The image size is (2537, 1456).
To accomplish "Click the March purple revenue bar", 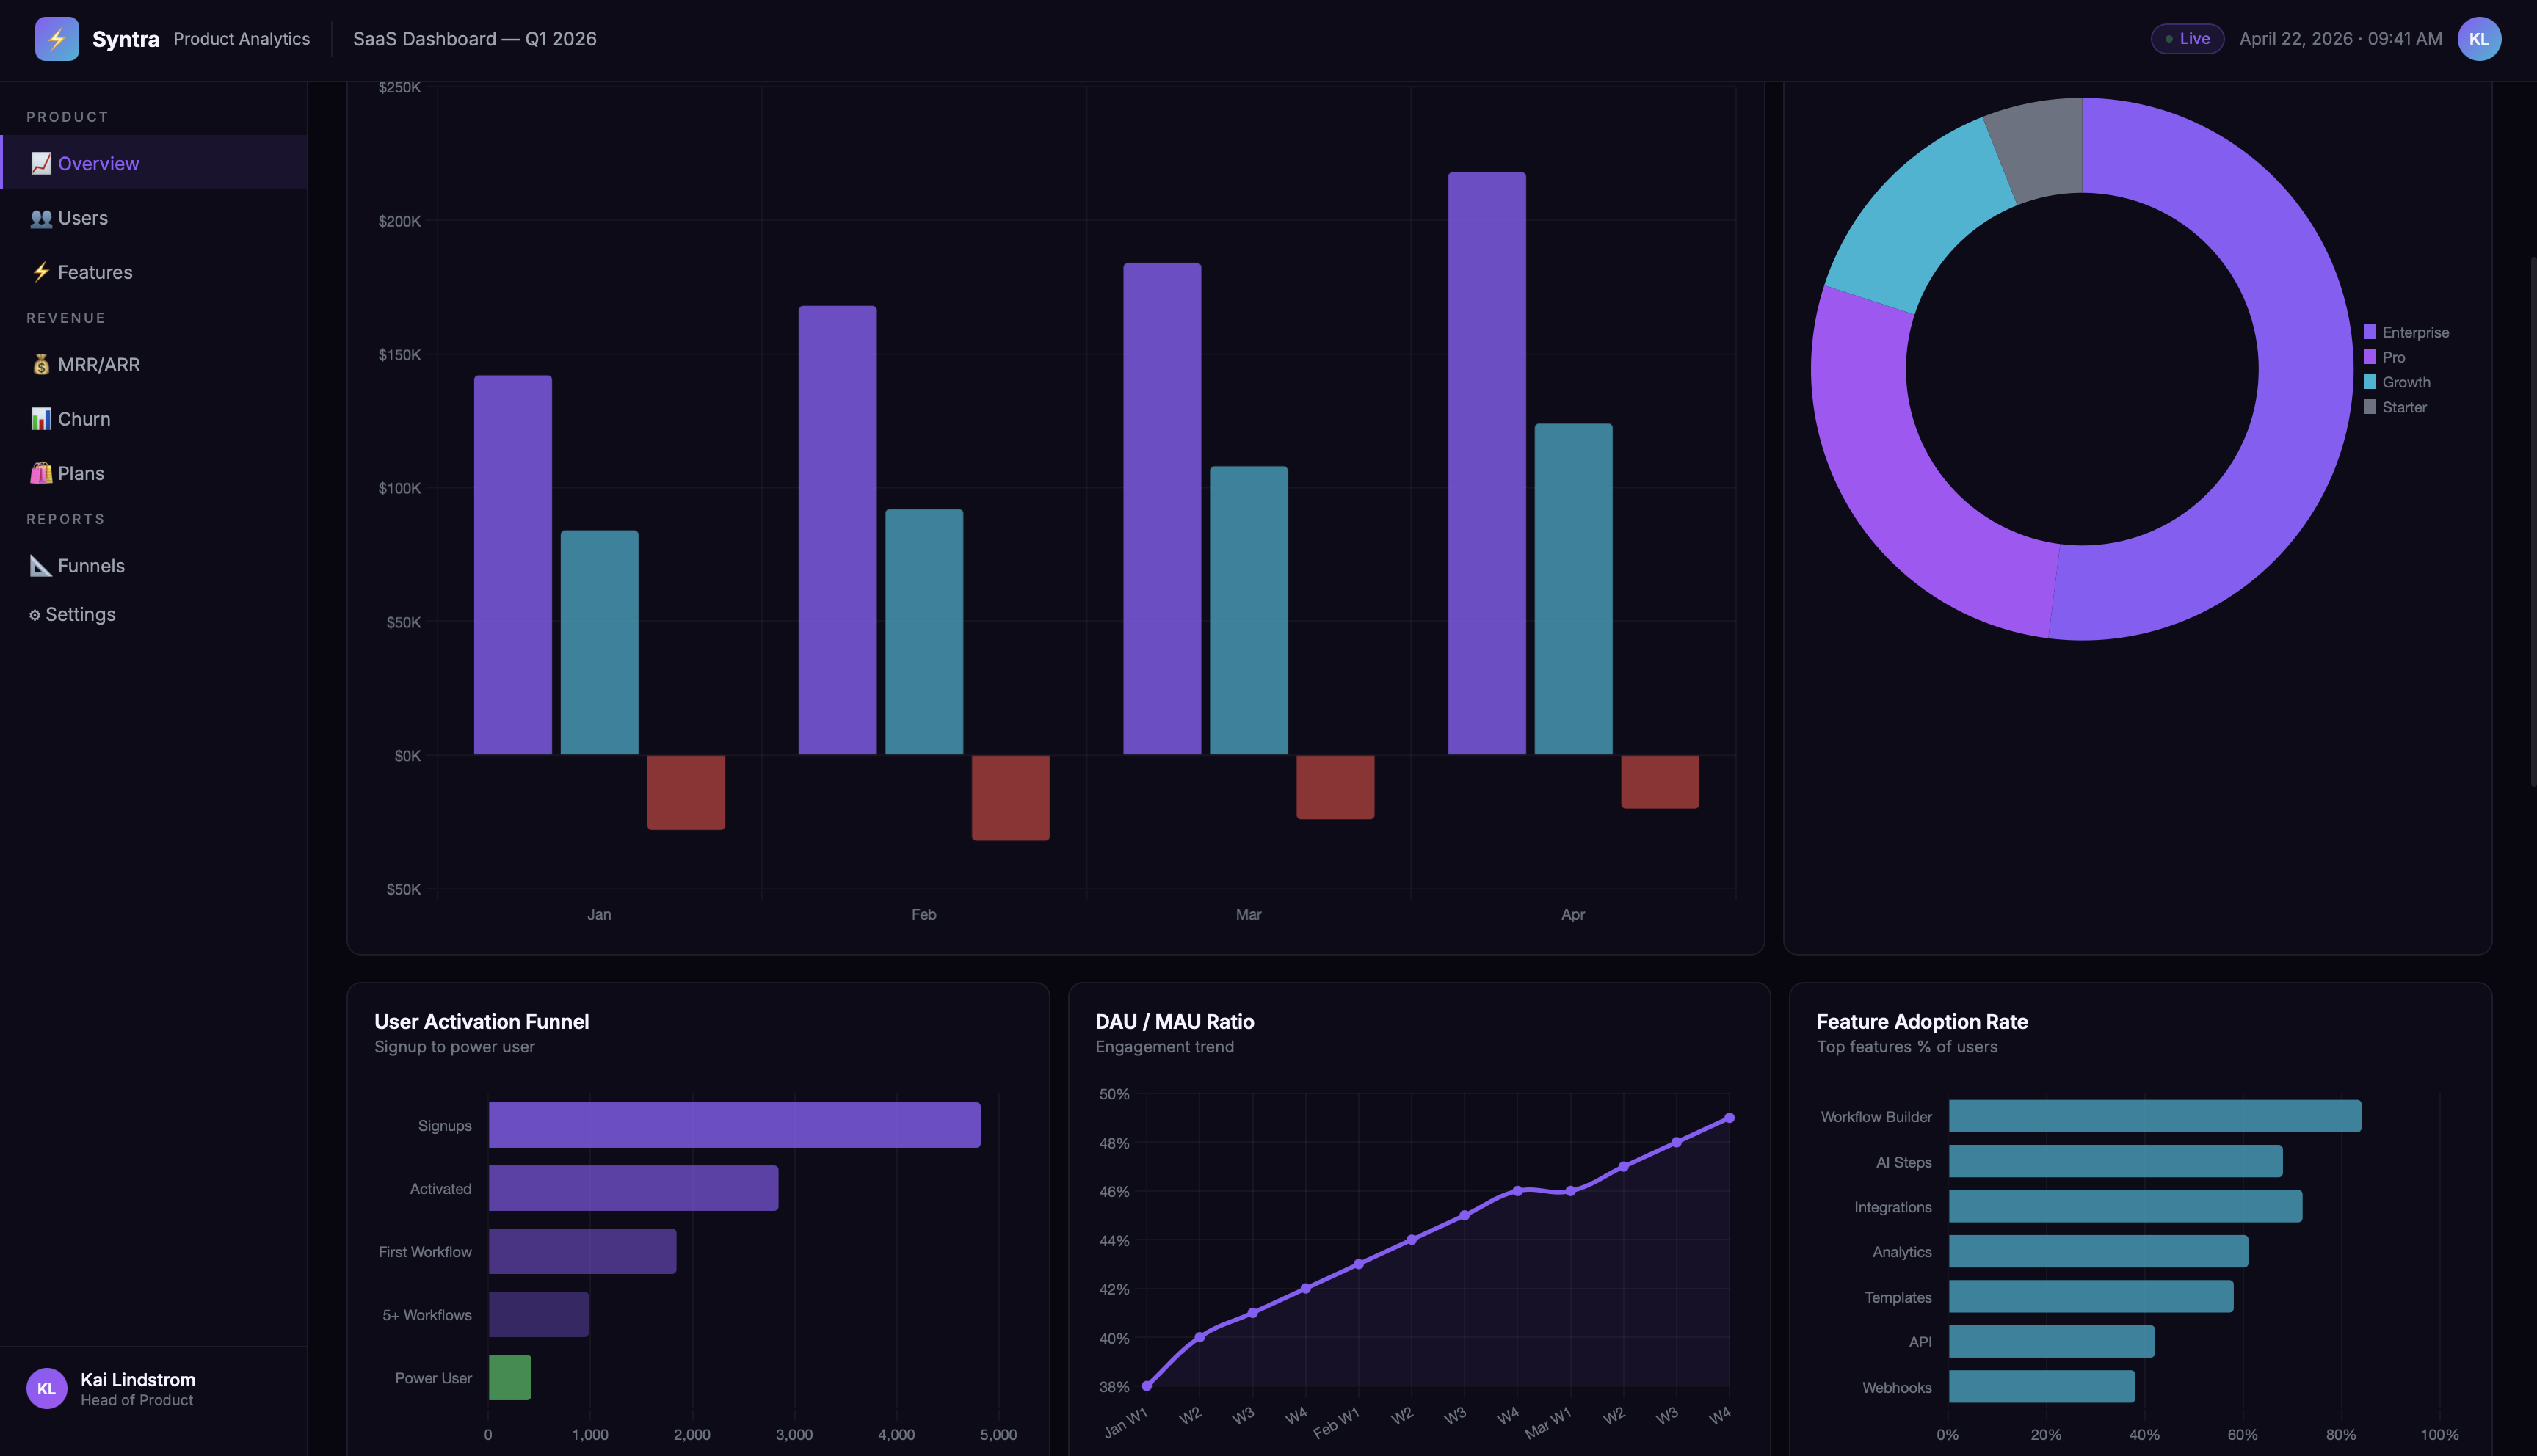I will tap(1162, 509).
